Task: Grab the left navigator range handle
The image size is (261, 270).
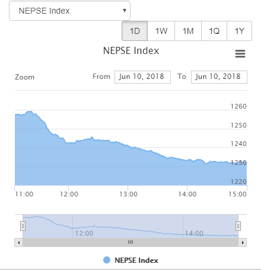Action: point(23,226)
